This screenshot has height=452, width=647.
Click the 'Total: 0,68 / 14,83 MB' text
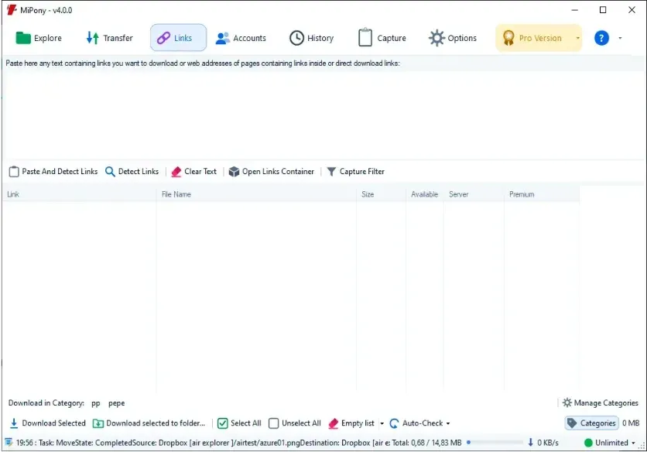(x=426, y=443)
